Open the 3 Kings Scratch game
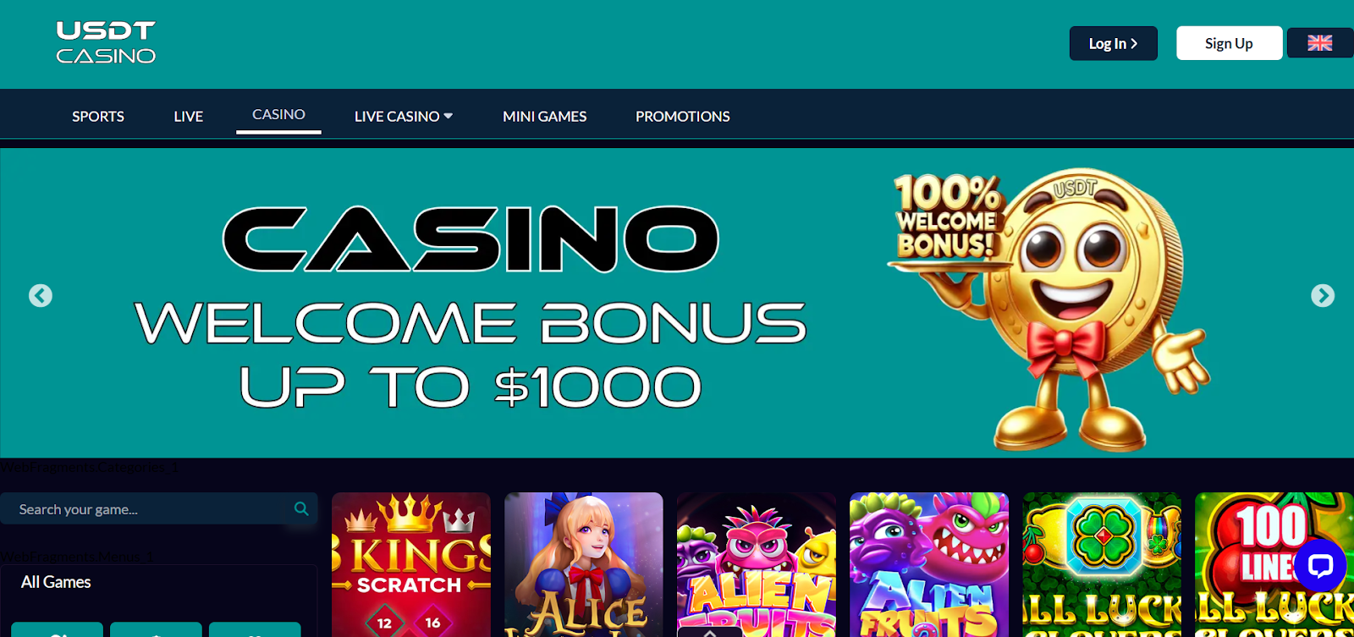This screenshot has width=1354, height=637. coord(411,564)
